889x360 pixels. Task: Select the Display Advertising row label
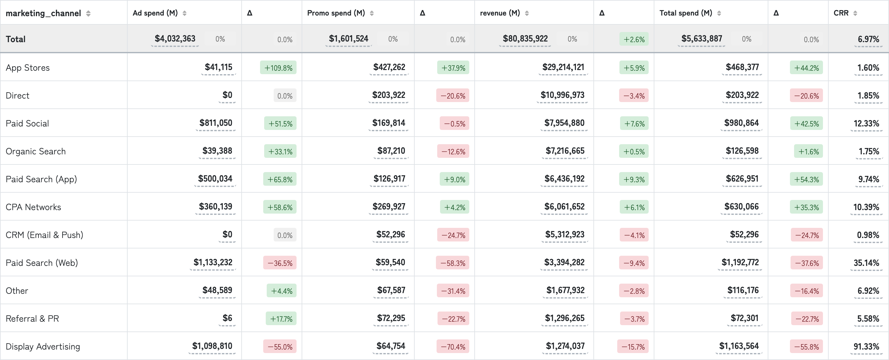[x=43, y=347]
